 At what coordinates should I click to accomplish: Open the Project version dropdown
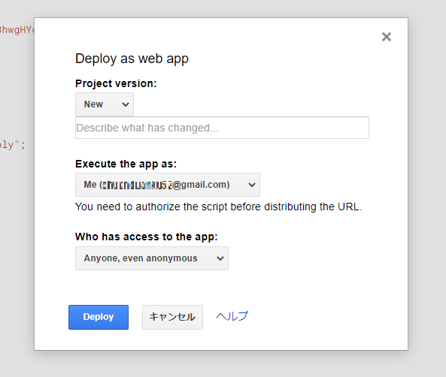click(x=105, y=104)
